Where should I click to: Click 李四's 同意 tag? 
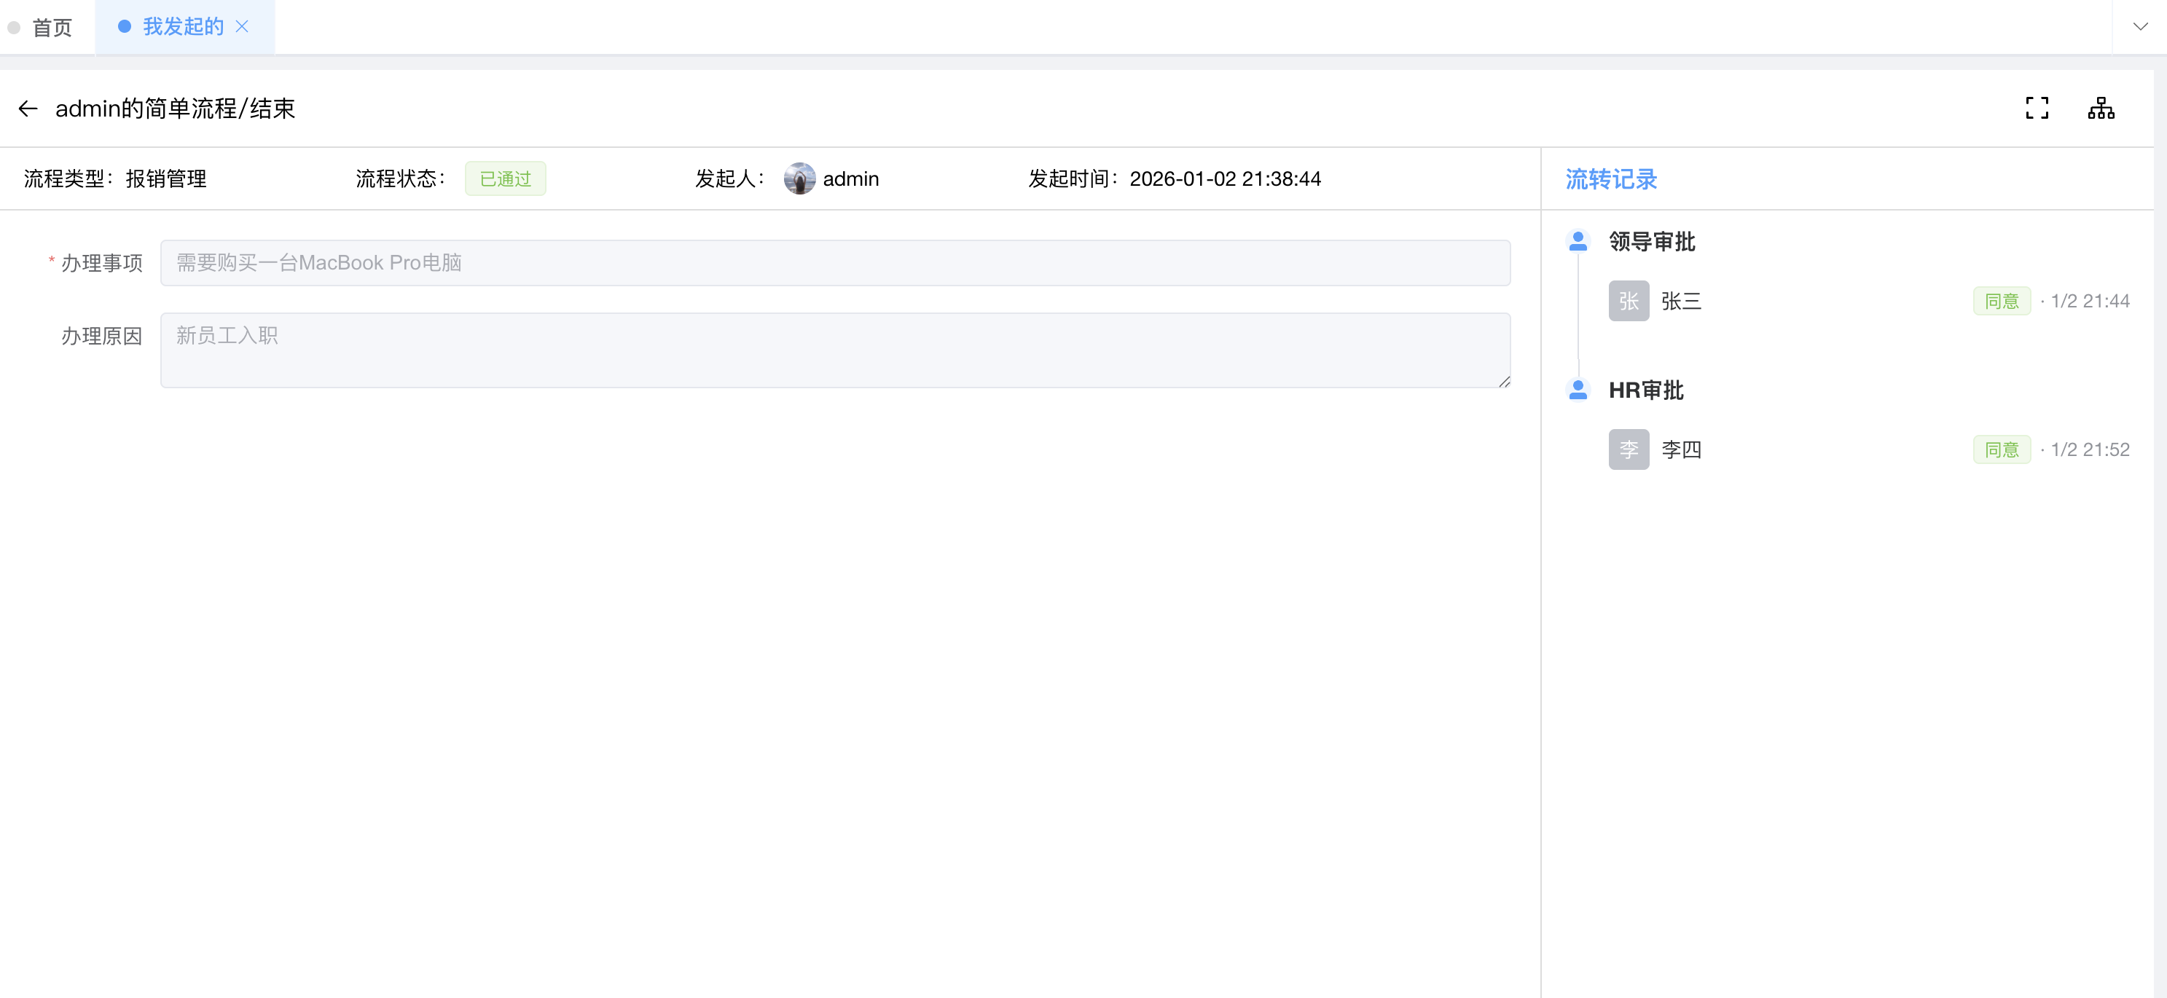click(2002, 449)
